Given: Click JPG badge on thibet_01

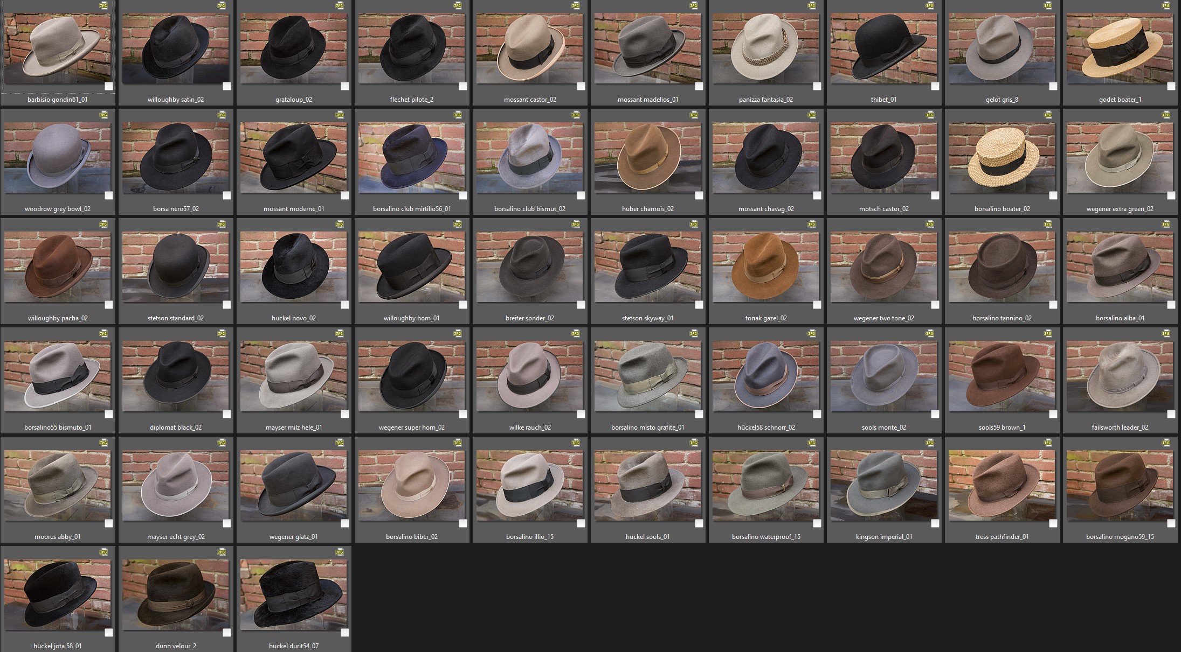Looking at the screenshot, I should pos(930,5).
